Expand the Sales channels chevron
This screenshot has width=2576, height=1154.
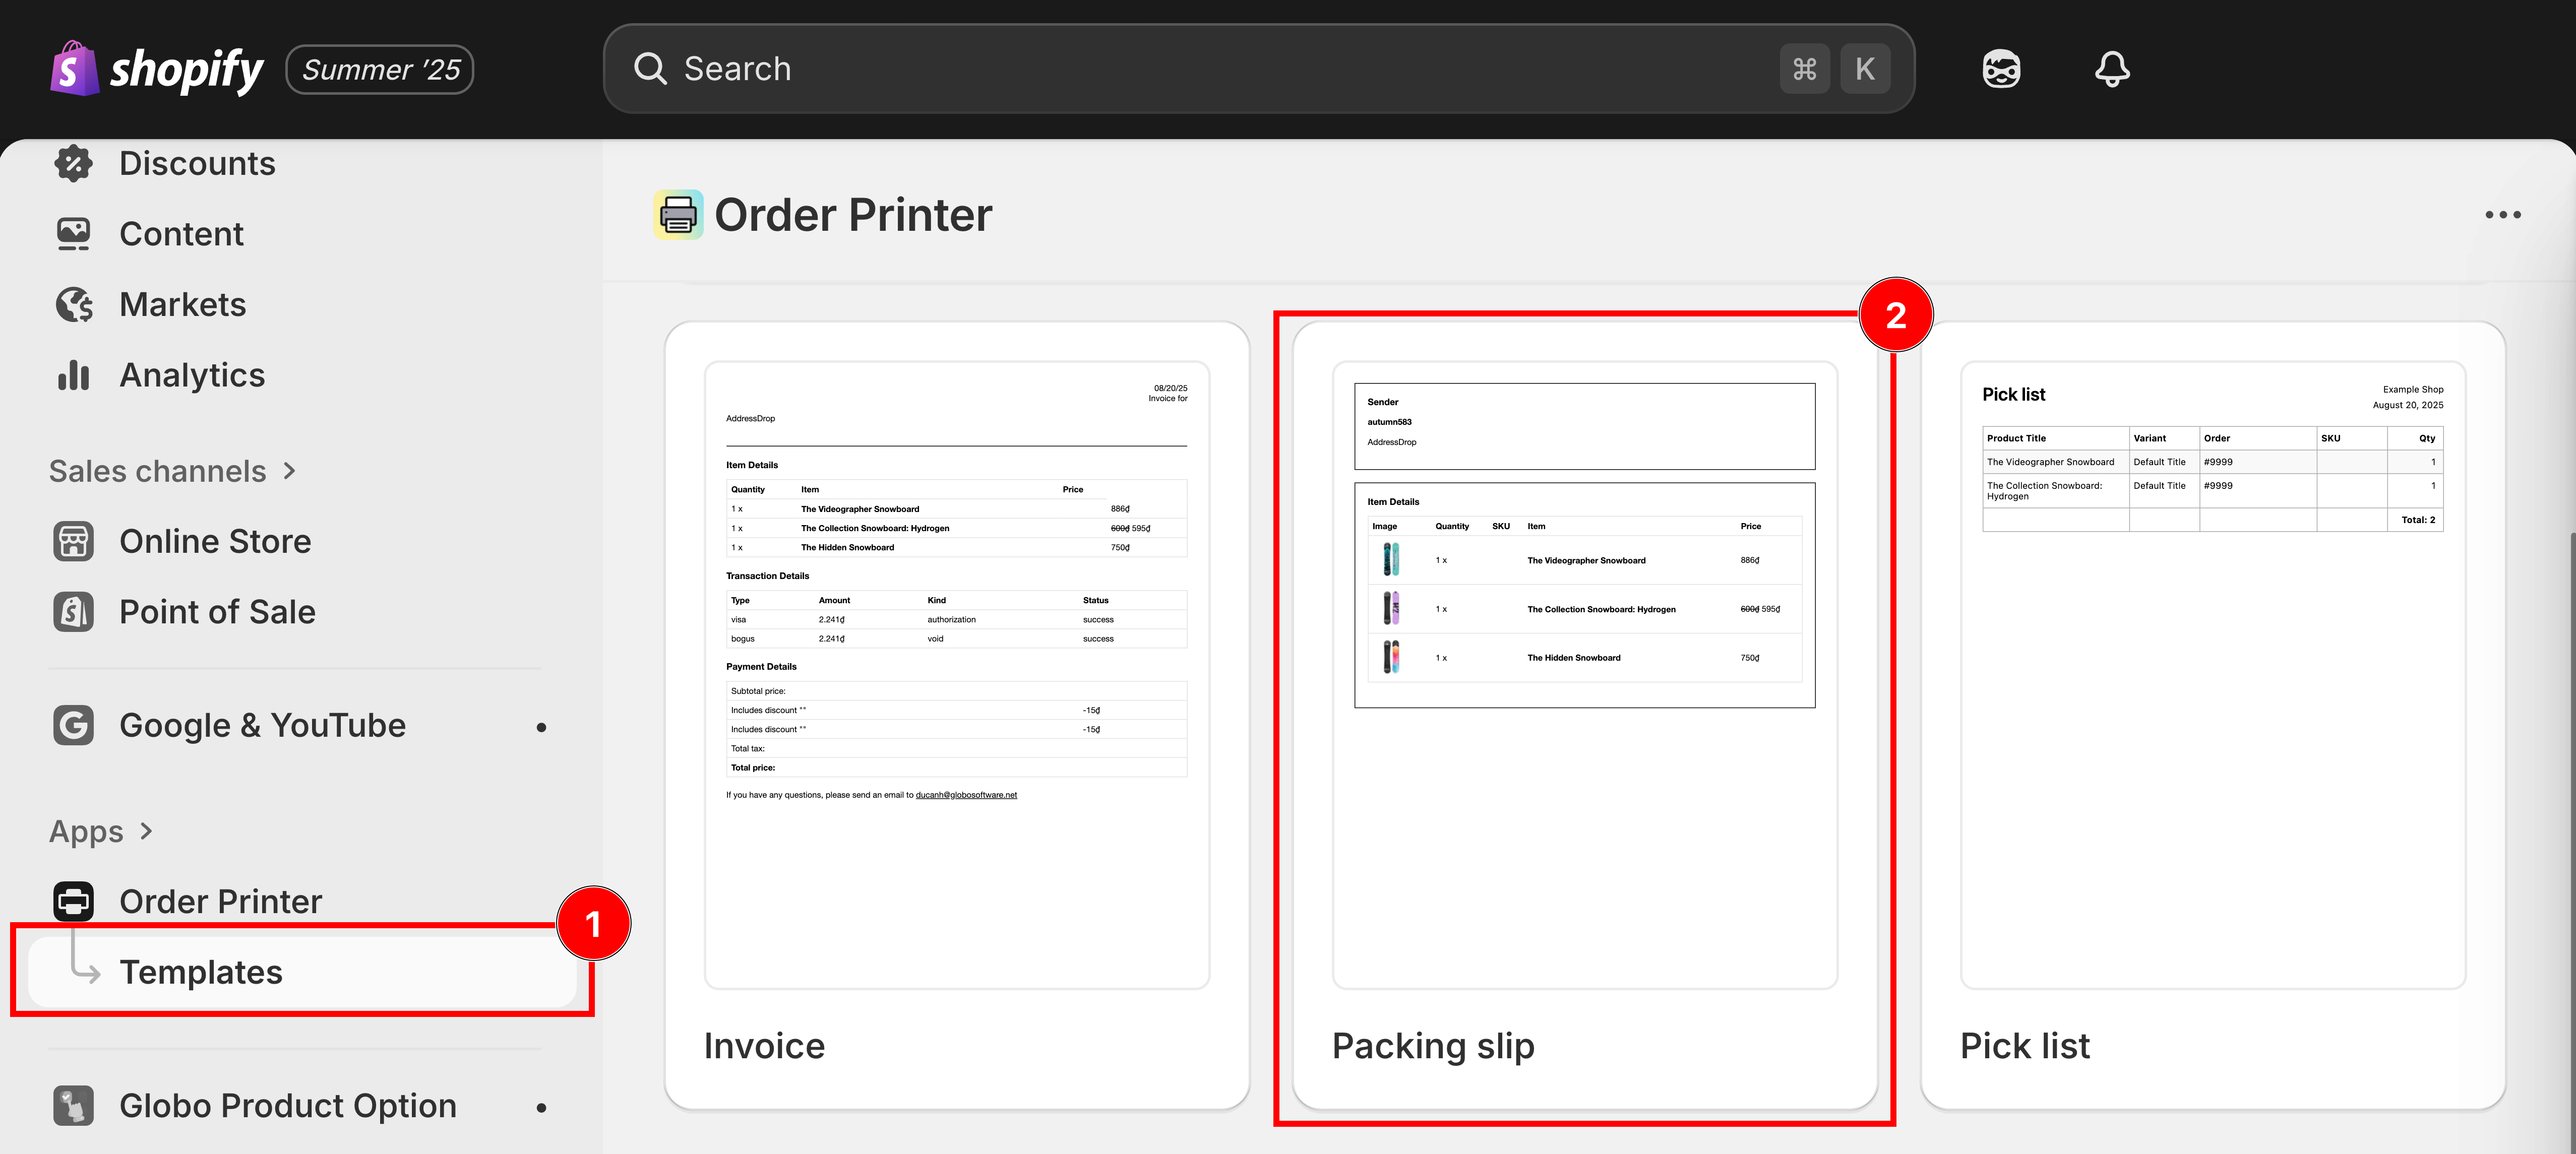tap(290, 471)
